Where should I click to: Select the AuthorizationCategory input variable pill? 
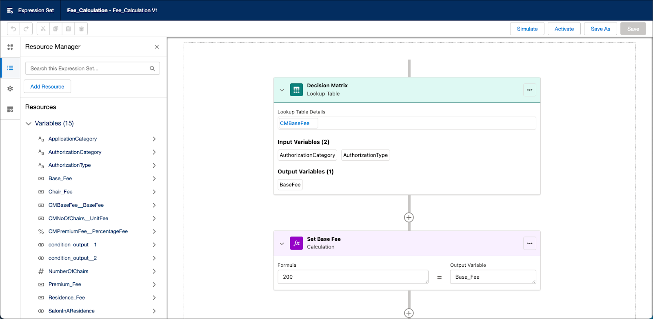[x=307, y=155]
